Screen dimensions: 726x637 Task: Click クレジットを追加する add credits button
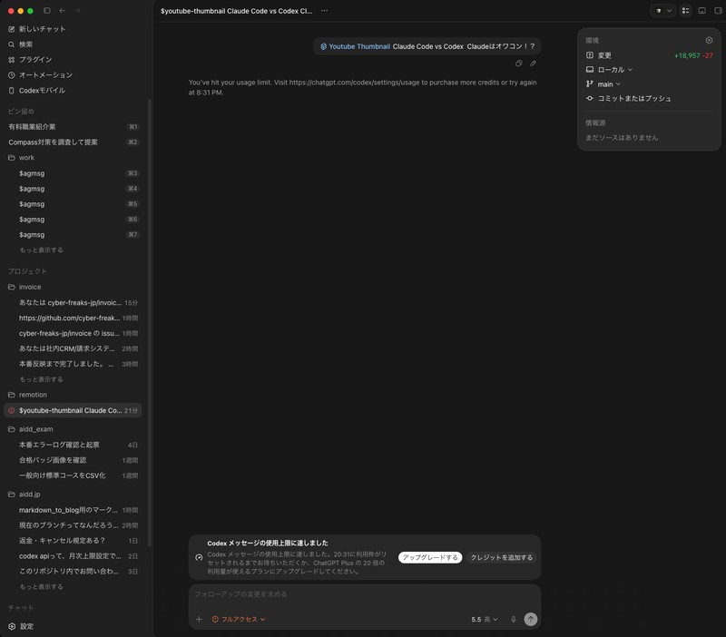pos(502,557)
